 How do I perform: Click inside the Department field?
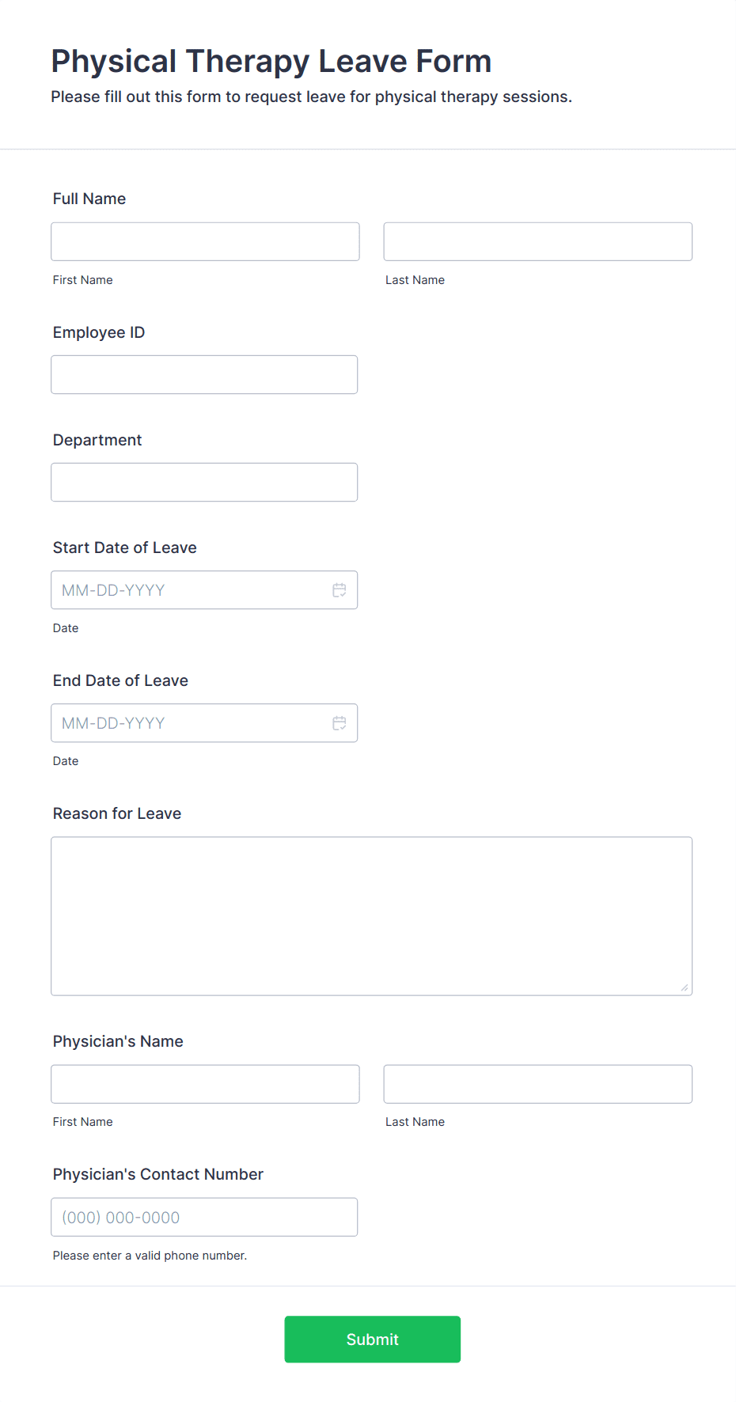pyautogui.click(x=204, y=482)
